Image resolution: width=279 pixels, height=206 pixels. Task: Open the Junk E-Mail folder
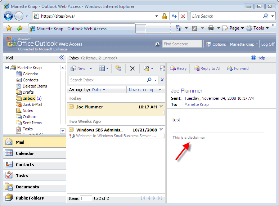click(x=29, y=104)
